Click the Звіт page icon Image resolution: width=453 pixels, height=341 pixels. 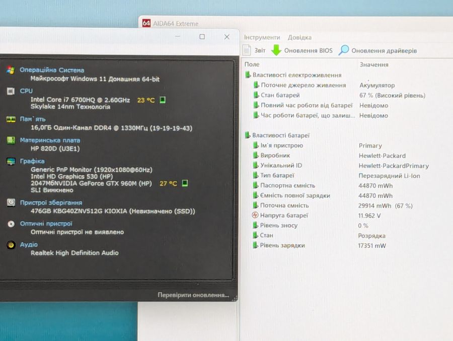coord(247,50)
